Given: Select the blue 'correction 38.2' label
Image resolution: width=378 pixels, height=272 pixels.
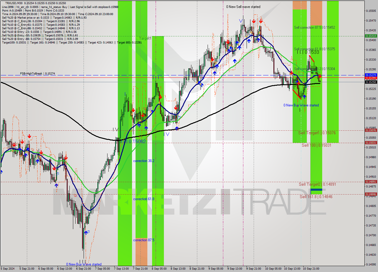Looking at the screenshot, I should 144,161.
